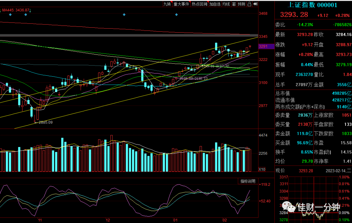Toggle the 九转 indicator

(x=167, y=4)
